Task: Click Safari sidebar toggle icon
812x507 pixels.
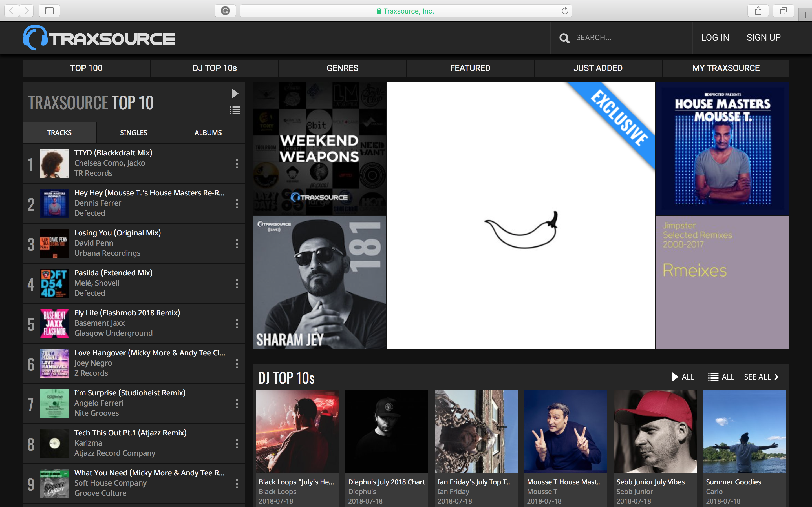Action: tap(49, 11)
